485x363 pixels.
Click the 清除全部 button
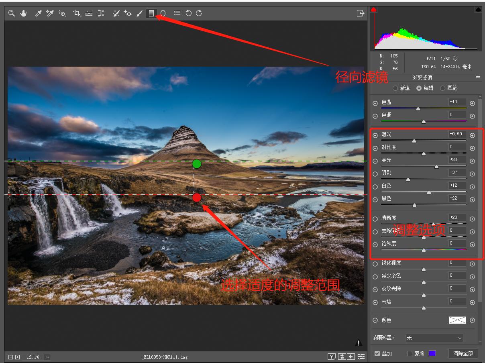[463, 353]
